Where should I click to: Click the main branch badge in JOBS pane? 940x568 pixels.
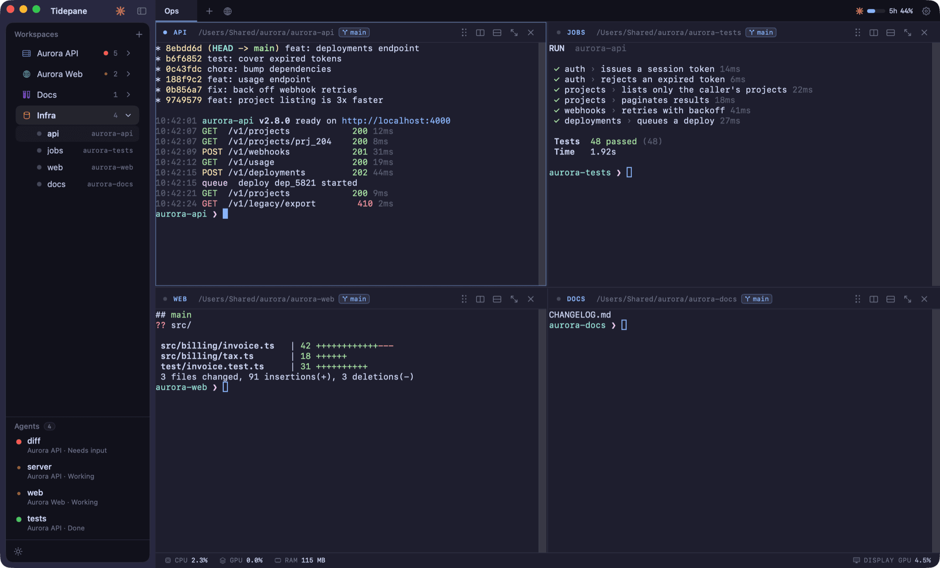click(x=761, y=32)
